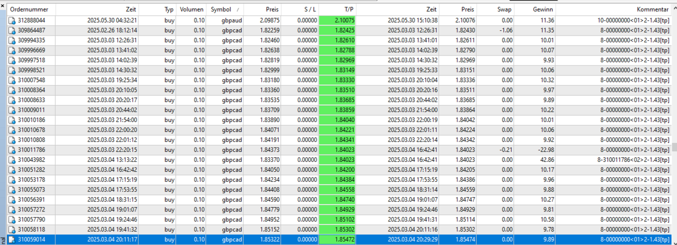This screenshot has width=677, height=245.
Task: Click open price 1.83370
Action: (270, 160)
